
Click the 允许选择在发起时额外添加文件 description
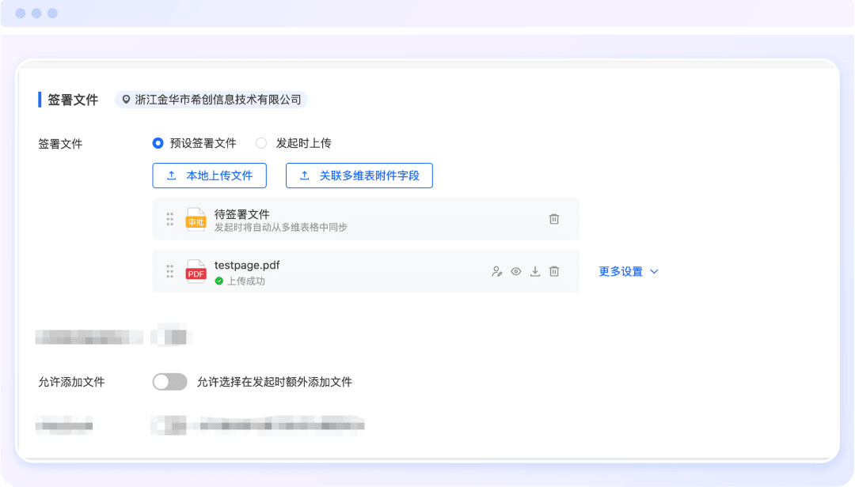point(274,382)
